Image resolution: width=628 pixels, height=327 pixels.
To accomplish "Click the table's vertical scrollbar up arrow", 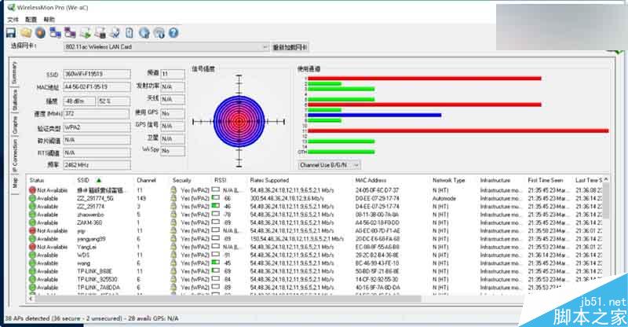I will (605, 179).
